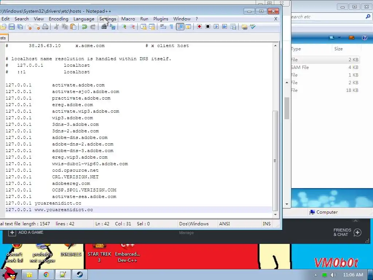This screenshot has width=373, height=280.
Task: Open the View menu
Action: (39, 19)
